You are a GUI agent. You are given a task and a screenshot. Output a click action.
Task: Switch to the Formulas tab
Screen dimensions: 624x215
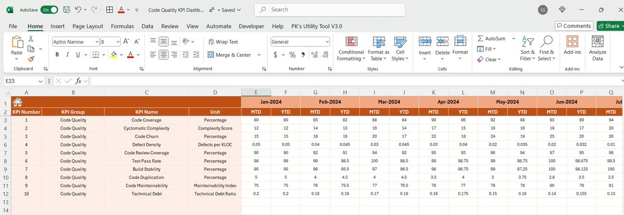[122, 26]
